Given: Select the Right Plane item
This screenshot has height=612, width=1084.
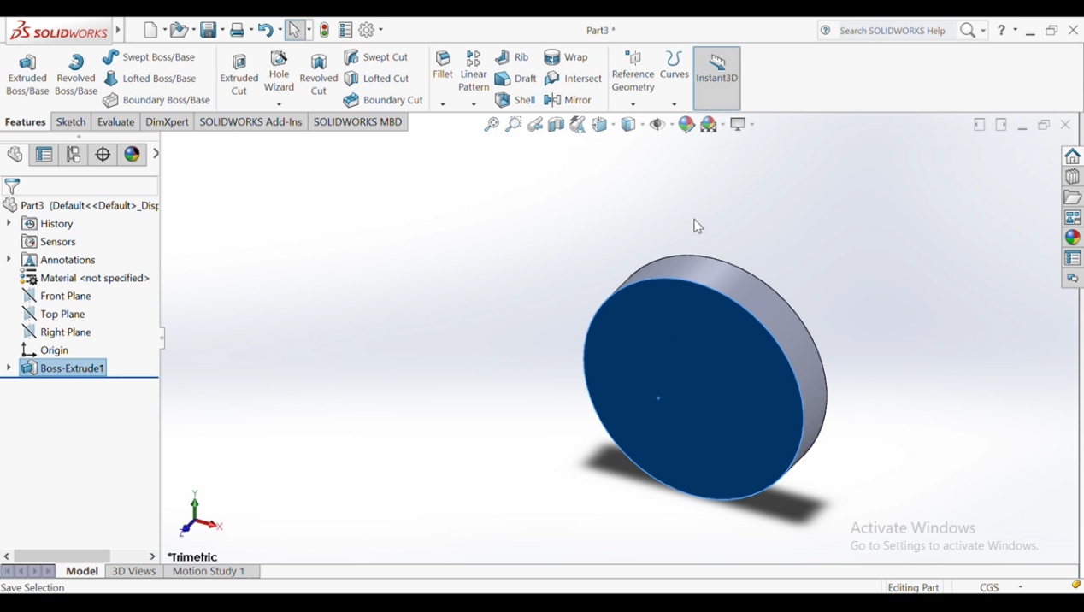Looking at the screenshot, I should [x=56, y=332].
